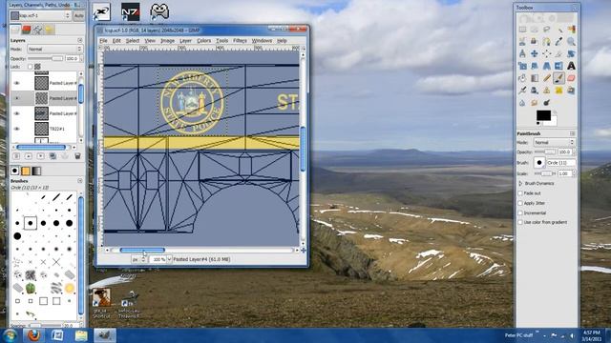Select the Smudge tool
Image resolution: width=611 pixels, height=343 pixels.
535,103
